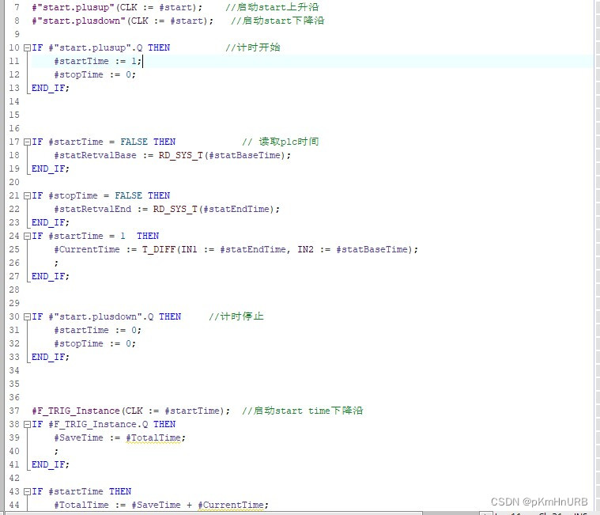
Task: Click the lone semicolon on line 40
Action: click(x=56, y=452)
